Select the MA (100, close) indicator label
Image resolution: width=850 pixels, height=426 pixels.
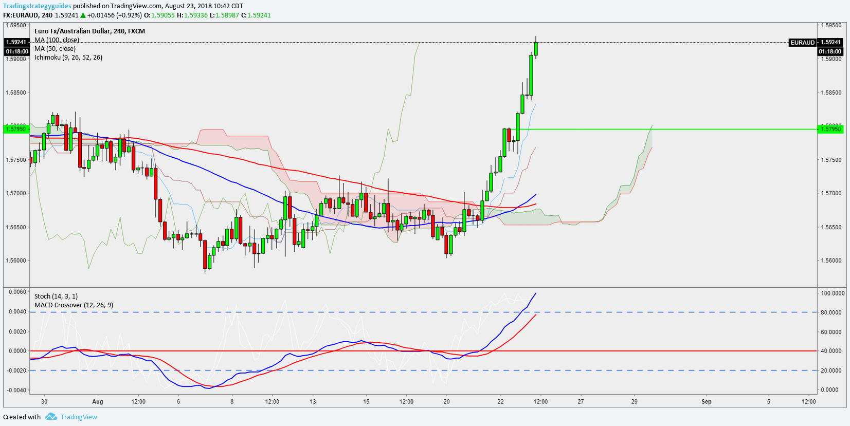coord(57,40)
